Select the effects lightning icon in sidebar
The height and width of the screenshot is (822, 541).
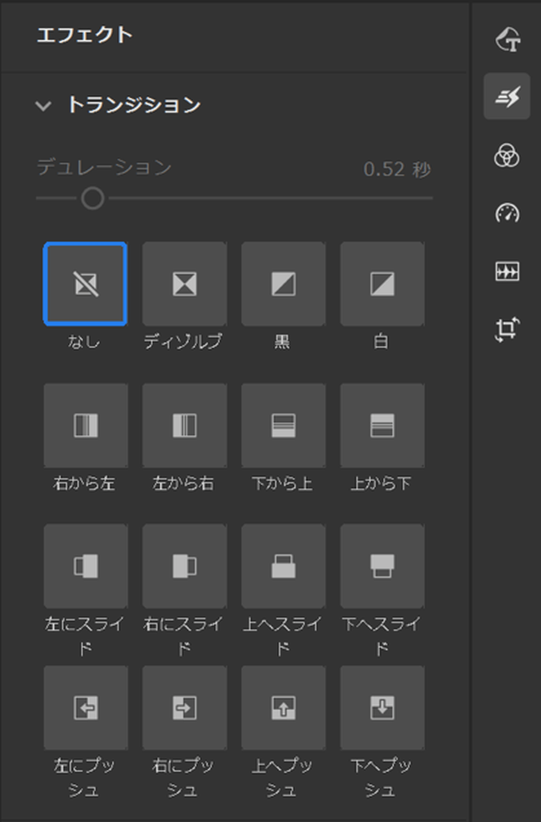coord(507,96)
